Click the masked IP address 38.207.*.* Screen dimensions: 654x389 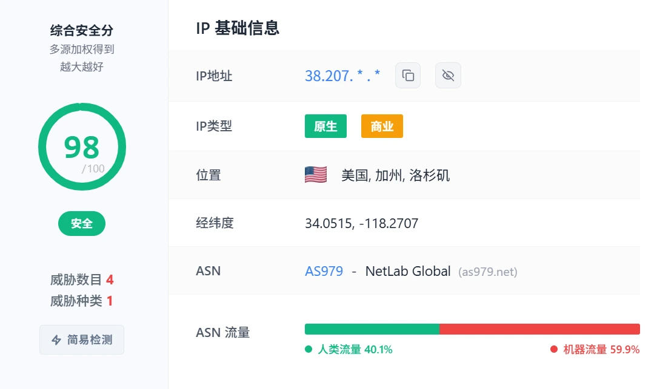coord(342,76)
